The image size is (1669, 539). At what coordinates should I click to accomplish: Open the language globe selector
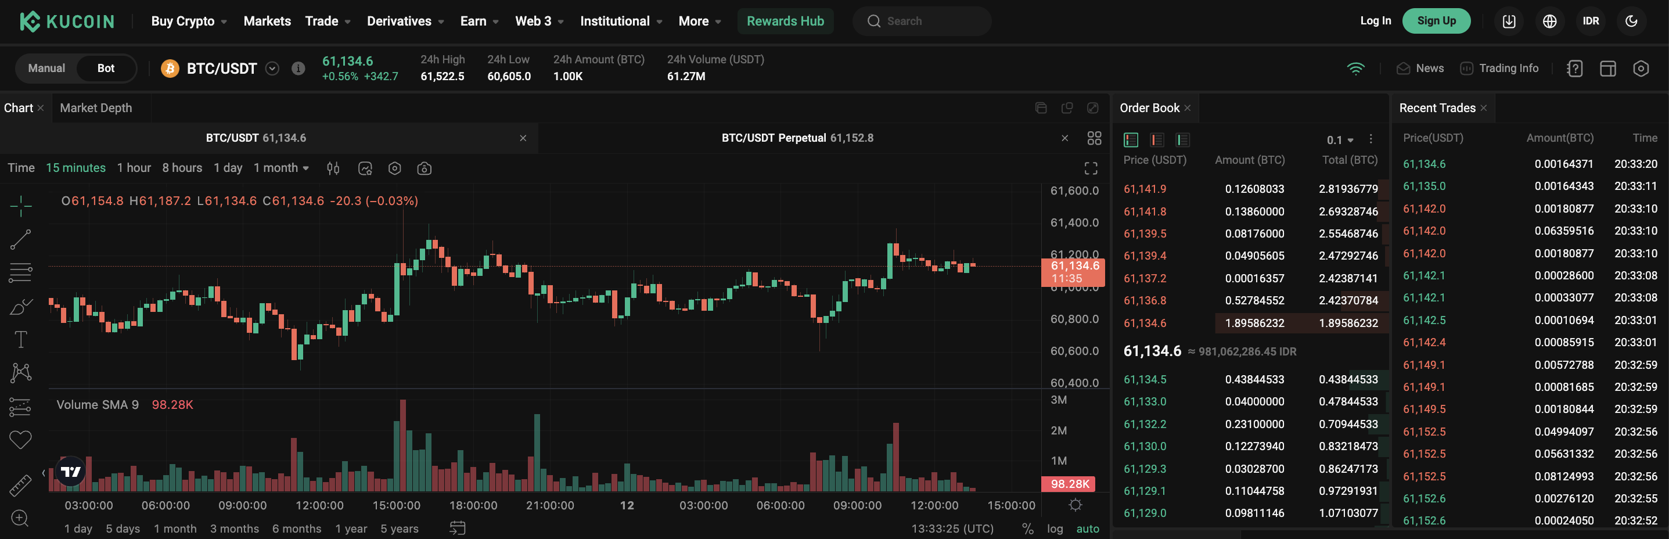pyautogui.click(x=1550, y=21)
